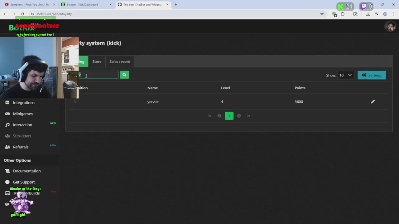The image size is (399, 224).
Task: Select page 1 in pagination
Action: click(229, 116)
